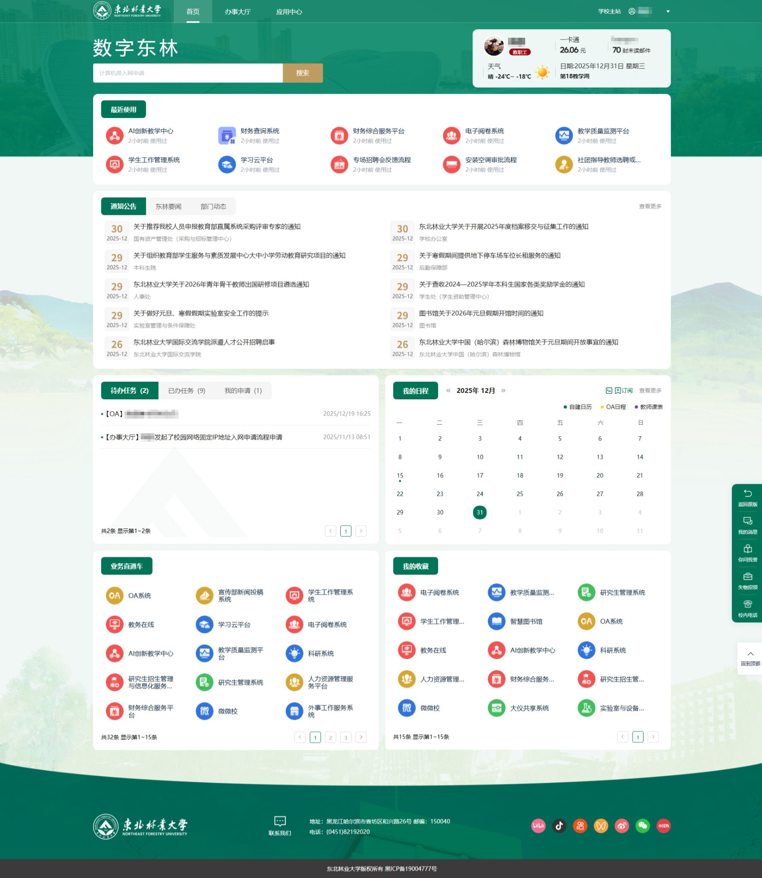Open 失物招领 from the floating sidebar

tap(747, 577)
